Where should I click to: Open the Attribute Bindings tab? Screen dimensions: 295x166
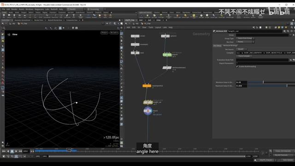point(230,46)
